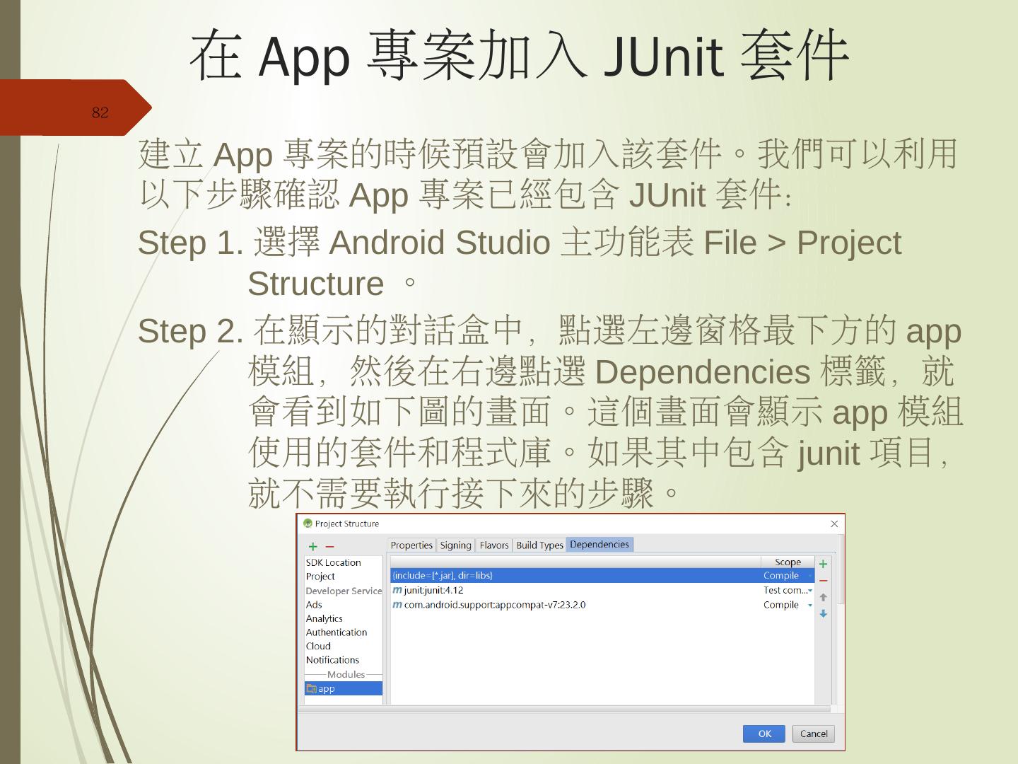Add a dependency with the green plus beside Scope
This screenshot has width=1018, height=764.
point(823,564)
